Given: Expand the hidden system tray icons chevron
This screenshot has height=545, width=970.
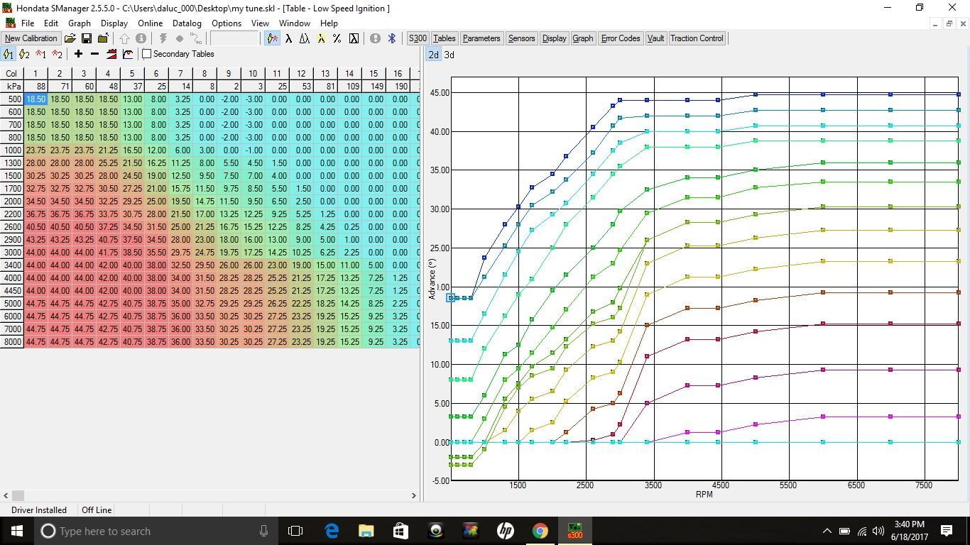Looking at the screenshot, I should [827, 531].
